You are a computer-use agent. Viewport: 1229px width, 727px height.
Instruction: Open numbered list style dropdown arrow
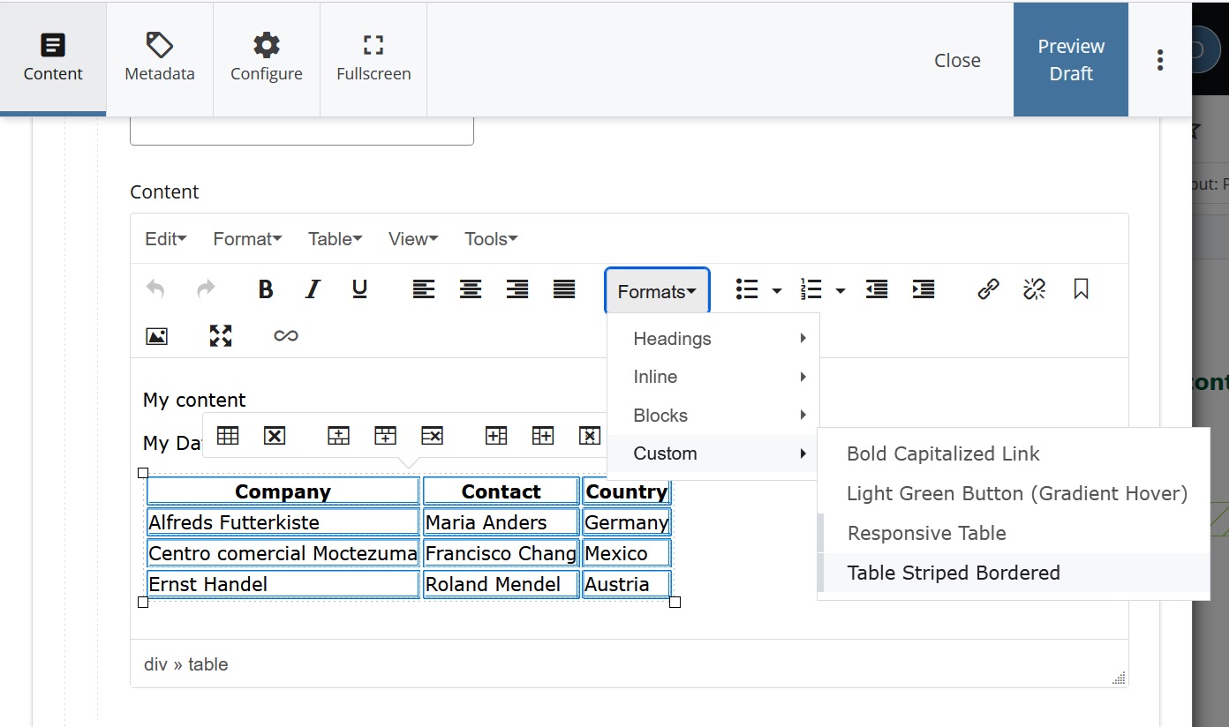click(x=841, y=290)
